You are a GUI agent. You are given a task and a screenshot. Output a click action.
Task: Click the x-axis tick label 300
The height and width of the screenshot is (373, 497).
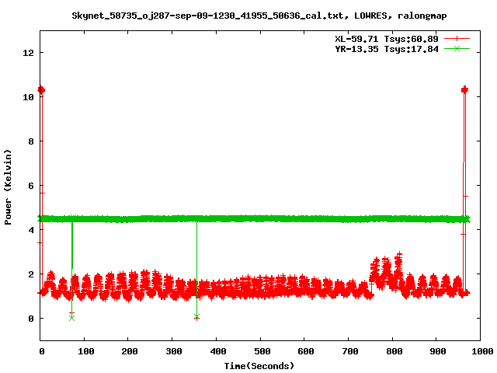click(x=174, y=351)
